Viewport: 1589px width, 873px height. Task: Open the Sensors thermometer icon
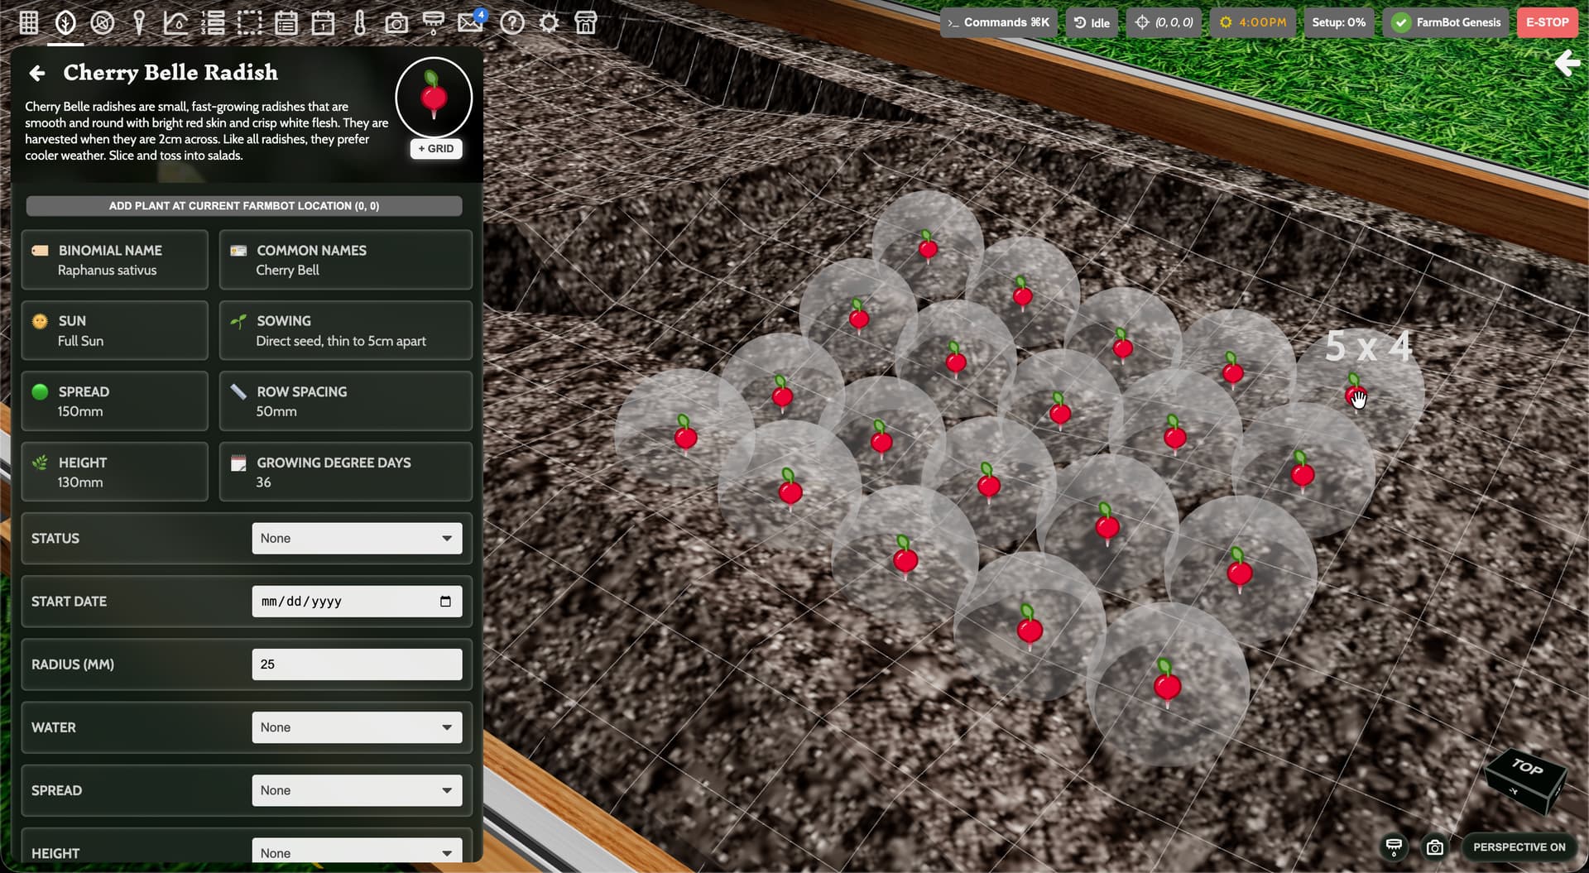tap(360, 22)
